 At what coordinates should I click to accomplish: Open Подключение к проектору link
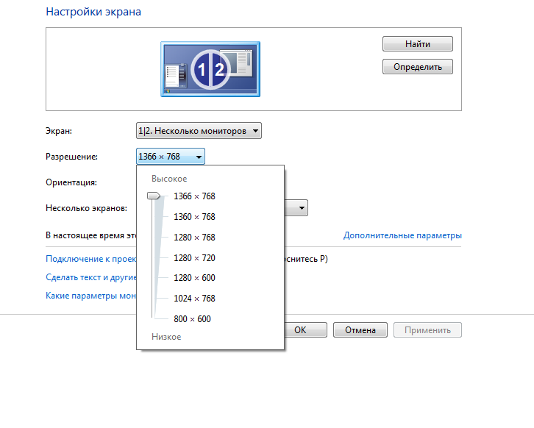tap(91, 259)
